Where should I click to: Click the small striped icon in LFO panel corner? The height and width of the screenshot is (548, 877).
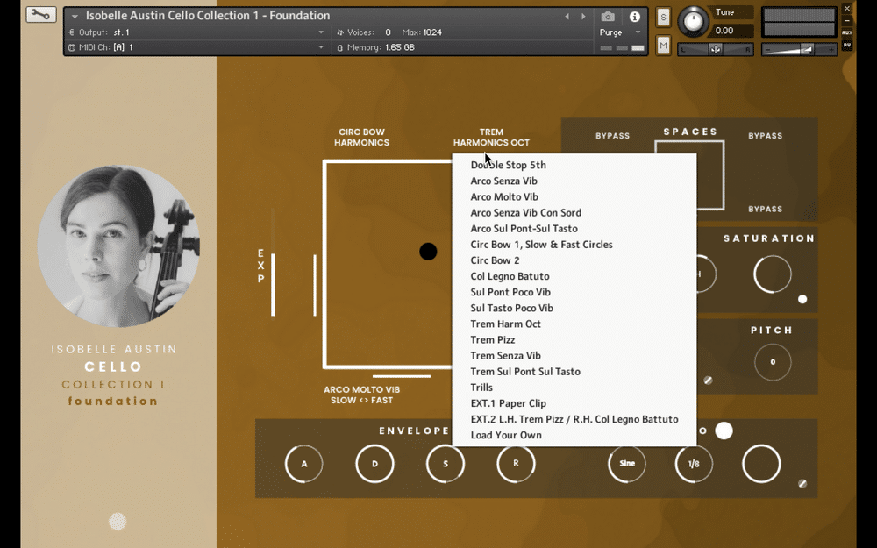pyautogui.click(x=802, y=484)
